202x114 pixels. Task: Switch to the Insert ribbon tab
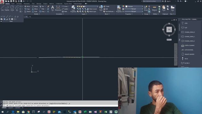click(13, 3)
